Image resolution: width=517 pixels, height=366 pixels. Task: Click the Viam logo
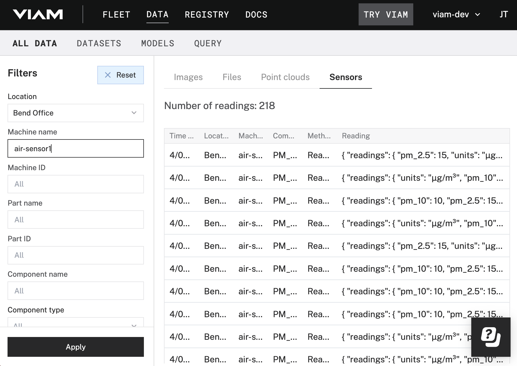coord(38,15)
